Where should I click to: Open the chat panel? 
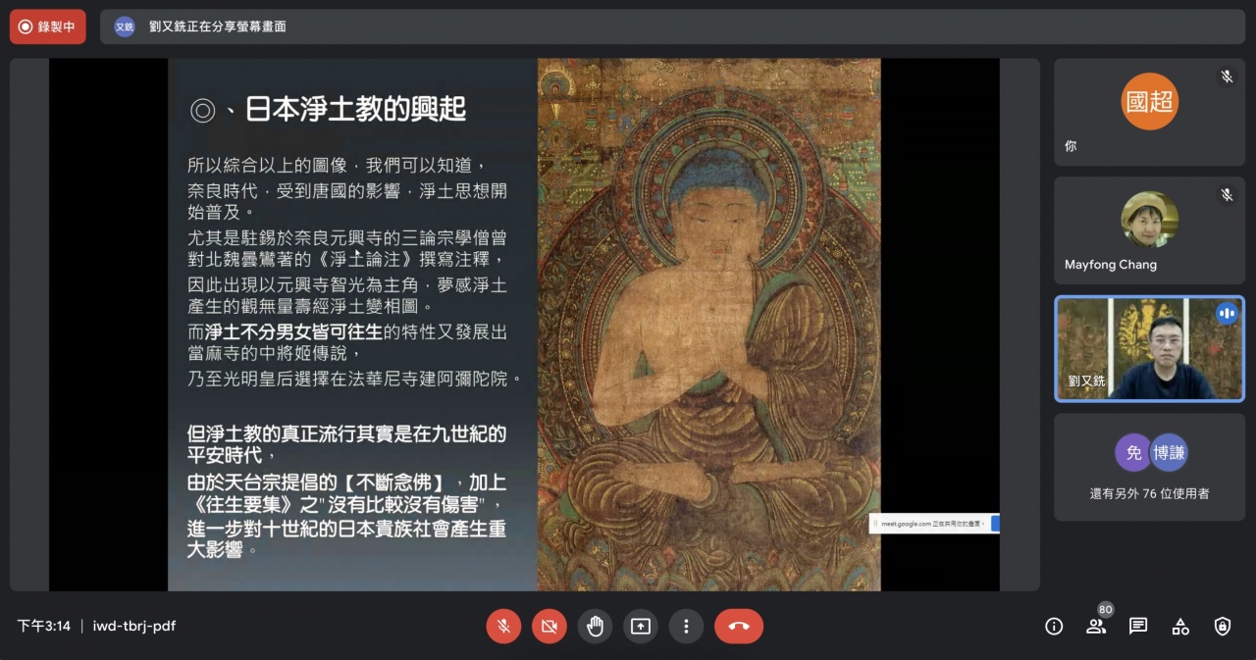coord(1138,626)
